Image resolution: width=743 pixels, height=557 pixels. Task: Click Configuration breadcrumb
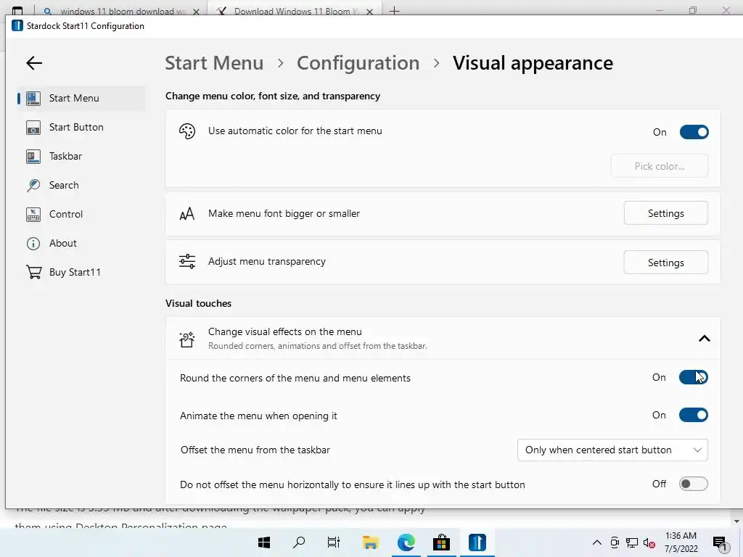[x=358, y=63]
